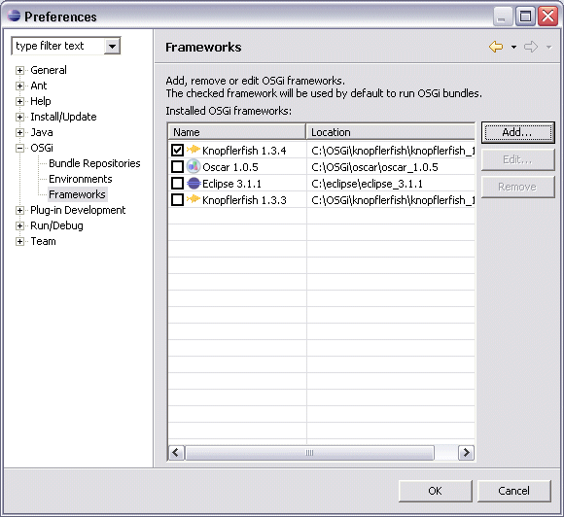Check the Oscar 1.0.5 framework checkbox
564x517 pixels.
[x=177, y=167]
